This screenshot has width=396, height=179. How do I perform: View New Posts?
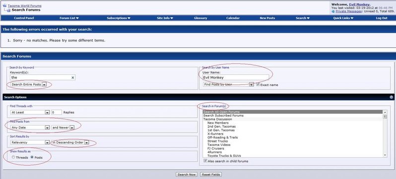pyautogui.click(x=267, y=18)
